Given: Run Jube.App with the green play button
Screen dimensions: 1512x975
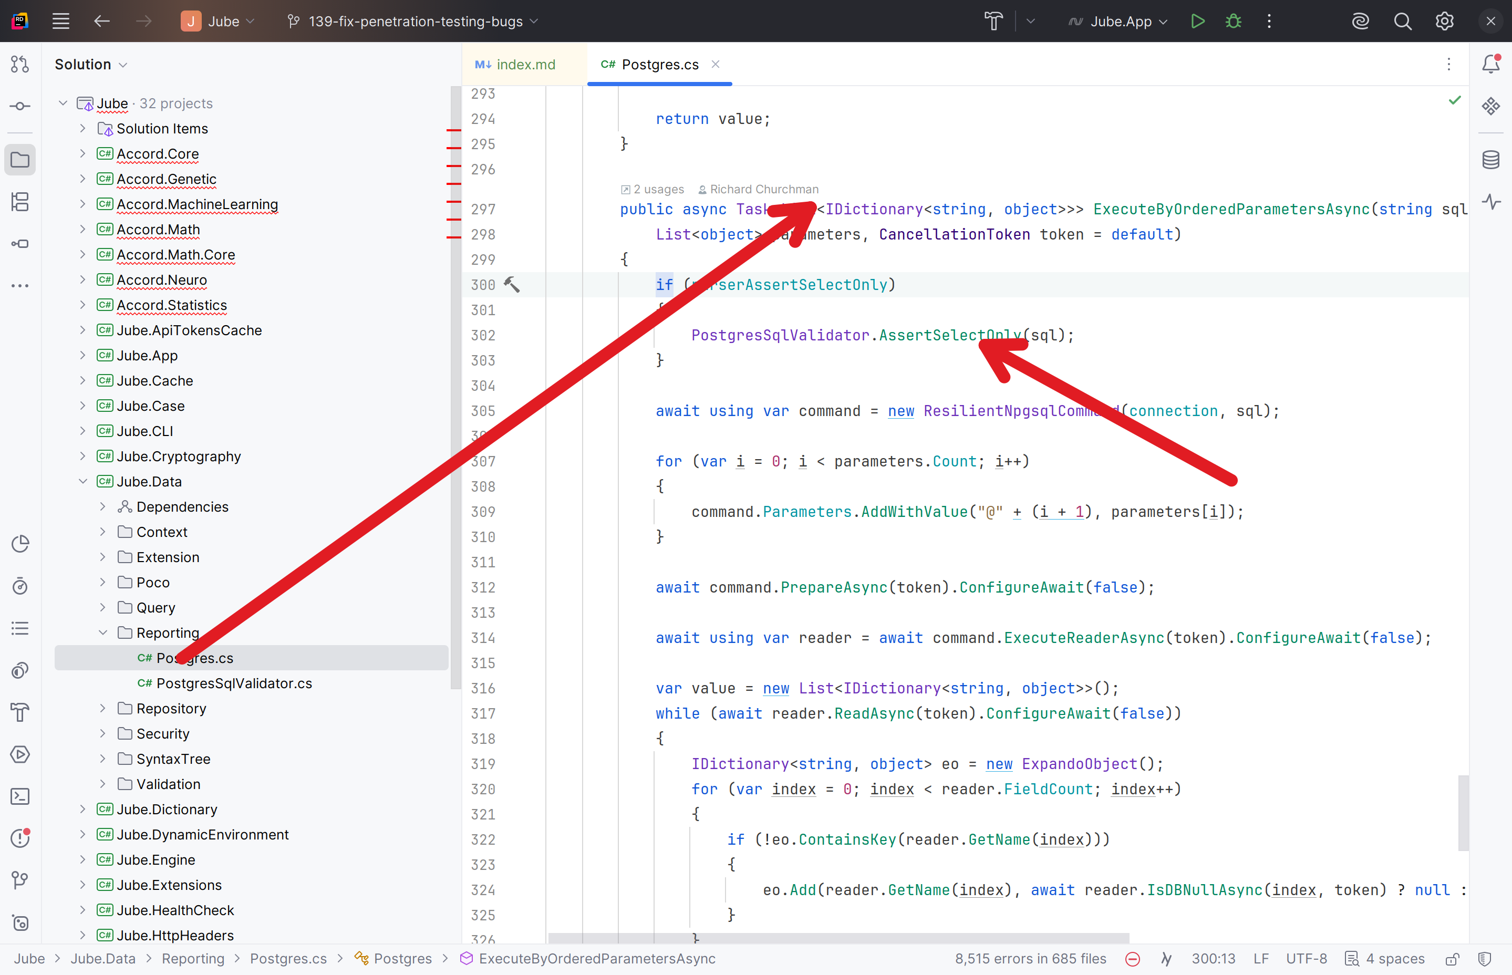Looking at the screenshot, I should point(1197,21).
